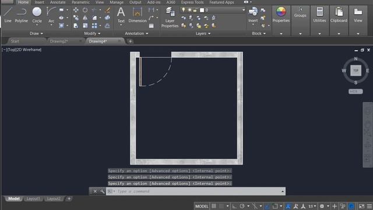Toggle polar tracking in status bar

pyautogui.click(x=242, y=206)
